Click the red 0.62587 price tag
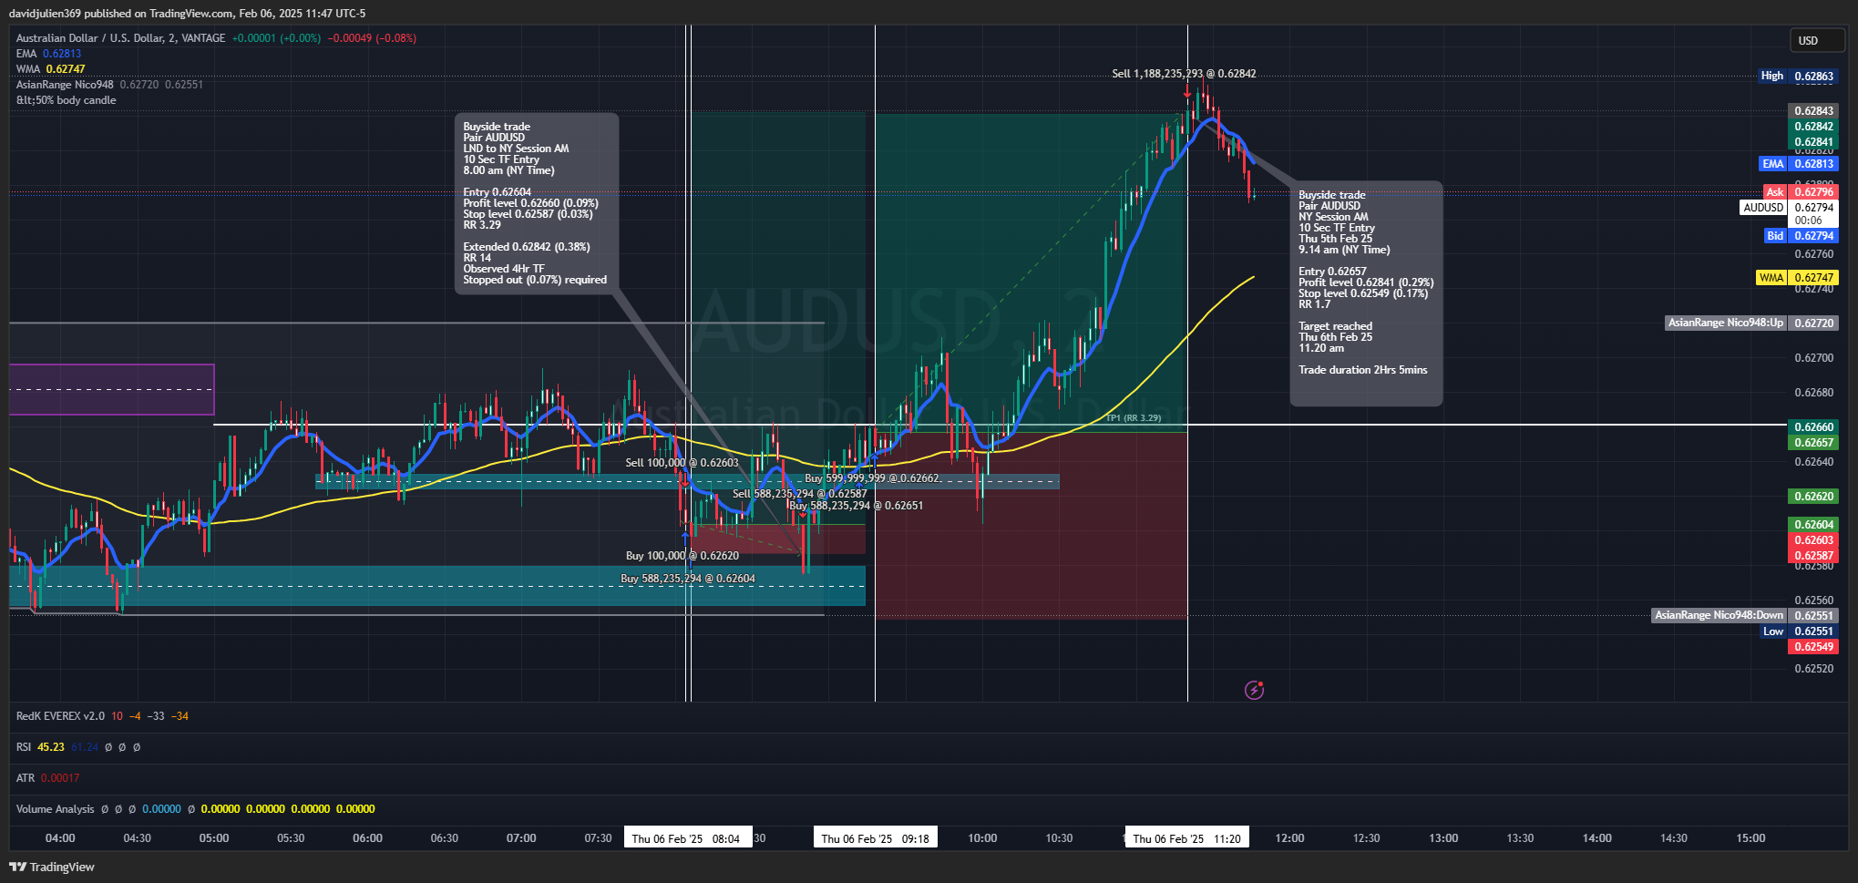 coord(1813,556)
